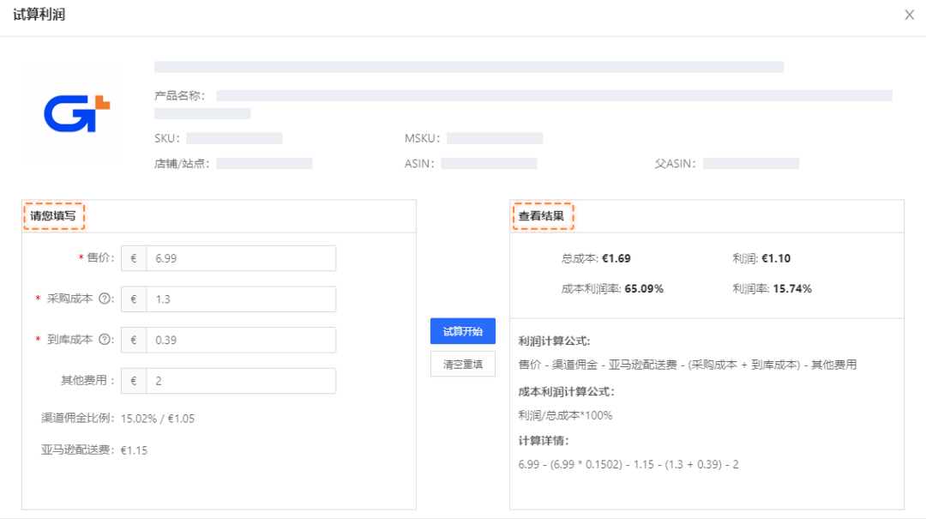Click the 试算开始 button
Image resolution: width=926 pixels, height=519 pixels.
point(462,331)
